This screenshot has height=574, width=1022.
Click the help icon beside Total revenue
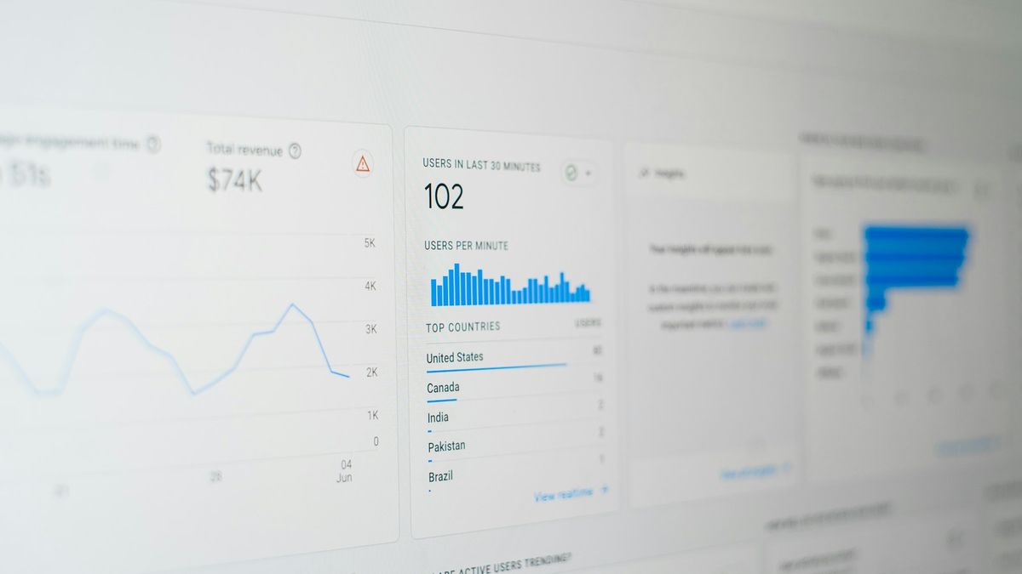[295, 151]
